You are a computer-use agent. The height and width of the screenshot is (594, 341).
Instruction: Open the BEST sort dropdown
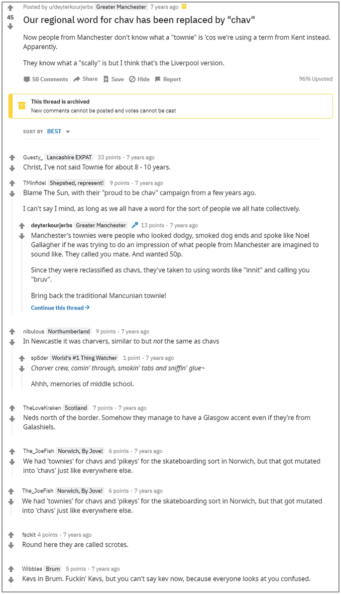[x=58, y=131]
